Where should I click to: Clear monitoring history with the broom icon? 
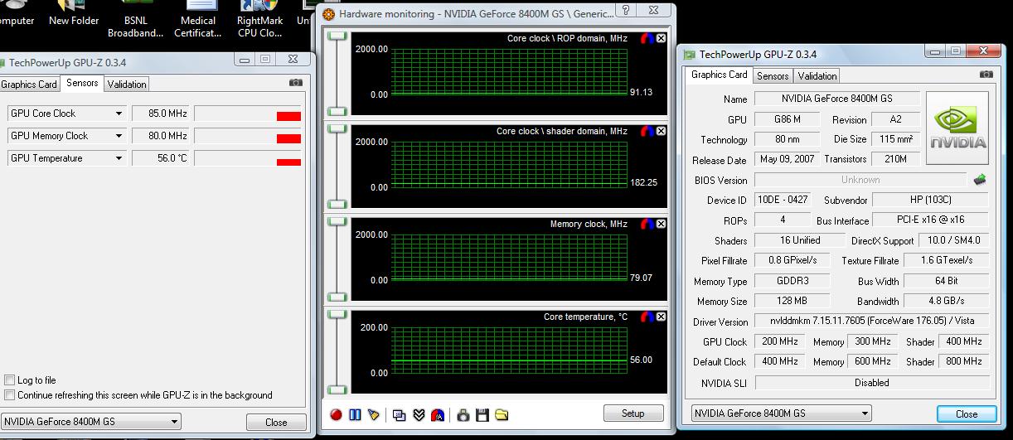(373, 415)
